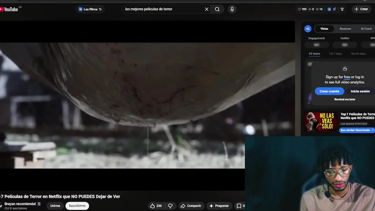Switch to the Resumen tab
This screenshot has height=211, width=375.
tap(345, 29)
